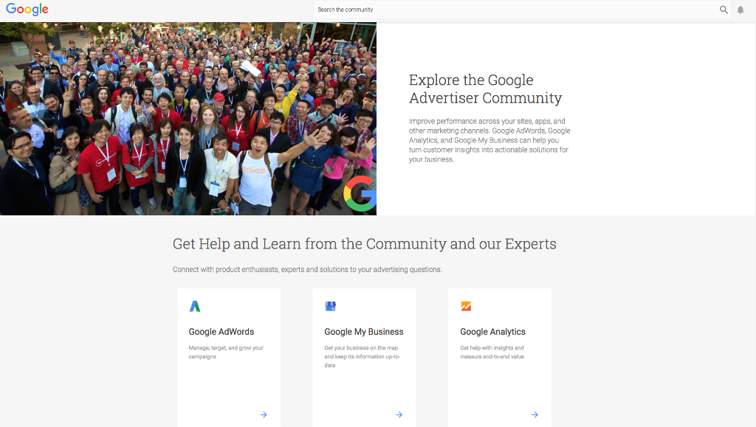Click 'Get help with insights' description
Viewport: 756px width, 427px height.
pyautogui.click(x=492, y=352)
